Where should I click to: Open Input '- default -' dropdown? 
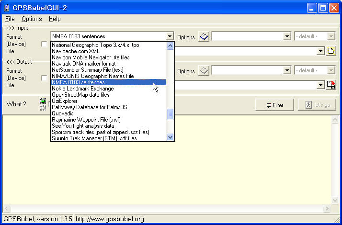[x=331, y=36]
